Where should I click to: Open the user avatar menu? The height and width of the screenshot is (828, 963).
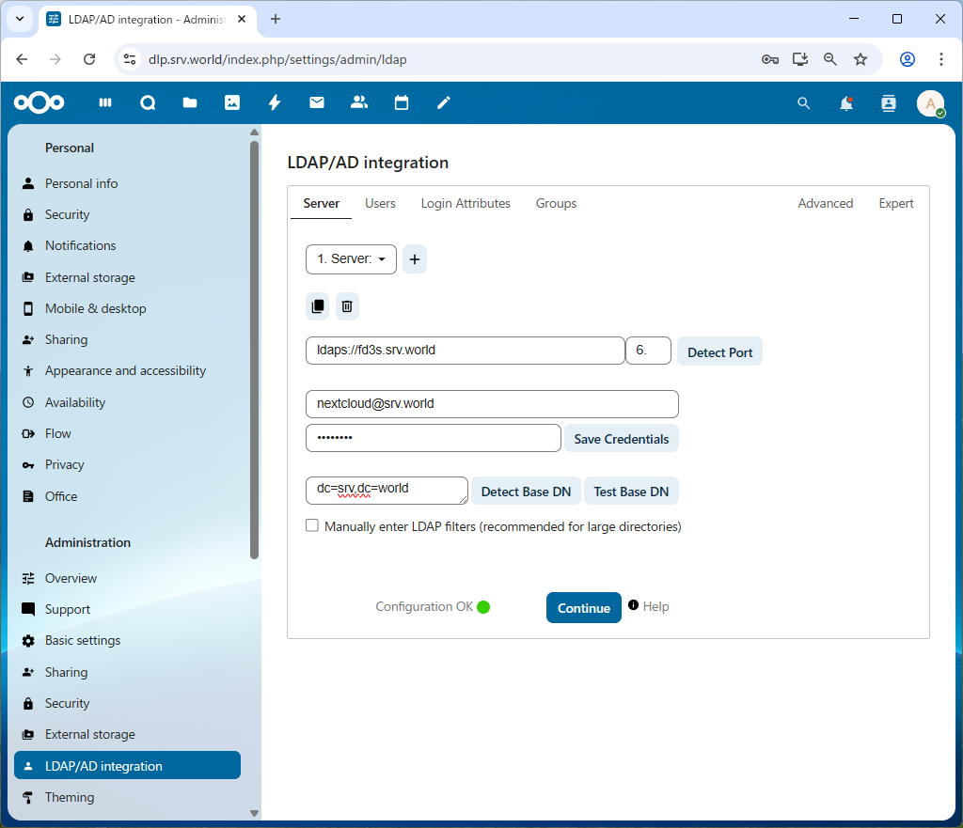[x=930, y=103]
